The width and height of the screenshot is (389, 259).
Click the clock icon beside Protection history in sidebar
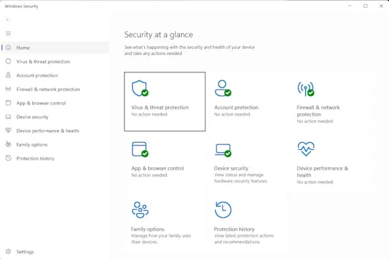(8, 158)
